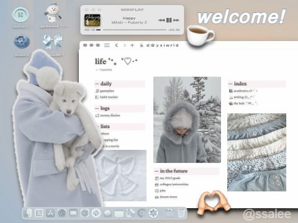
Task: Click the snow angel image
Action: pos(122,175)
